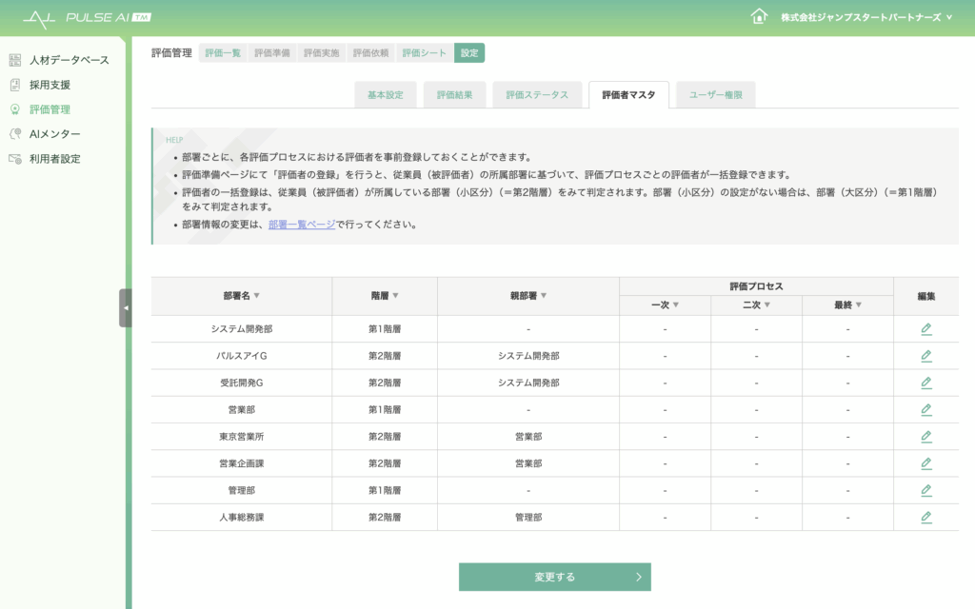Click the 受託開発G department name cell
Viewport: 975px width, 609px height.
(x=241, y=383)
